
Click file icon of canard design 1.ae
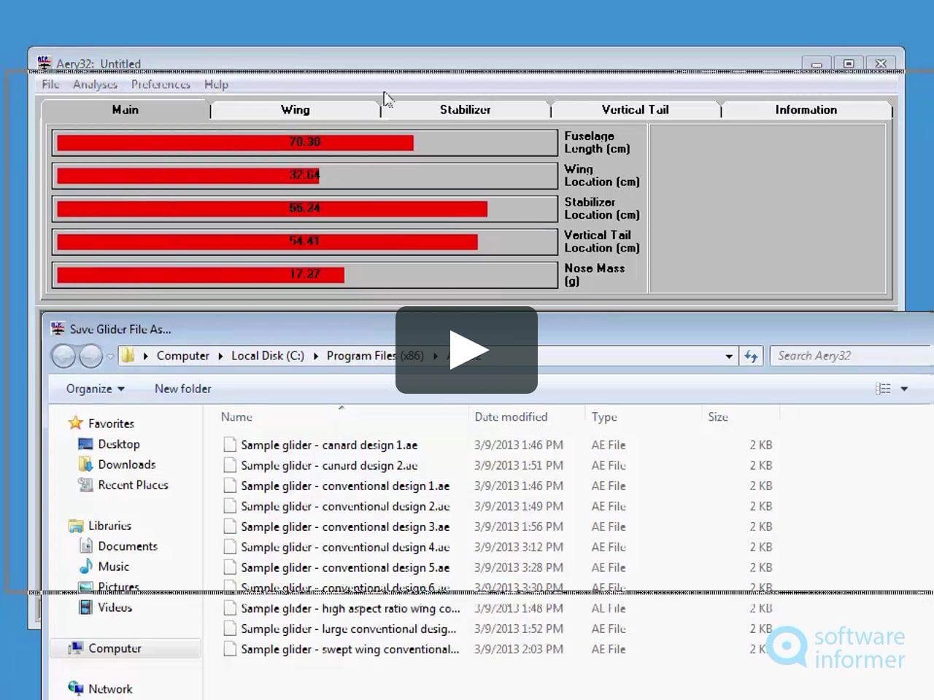(230, 445)
